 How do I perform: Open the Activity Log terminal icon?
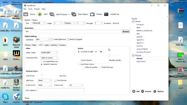pyautogui.click(x=106, y=14)
